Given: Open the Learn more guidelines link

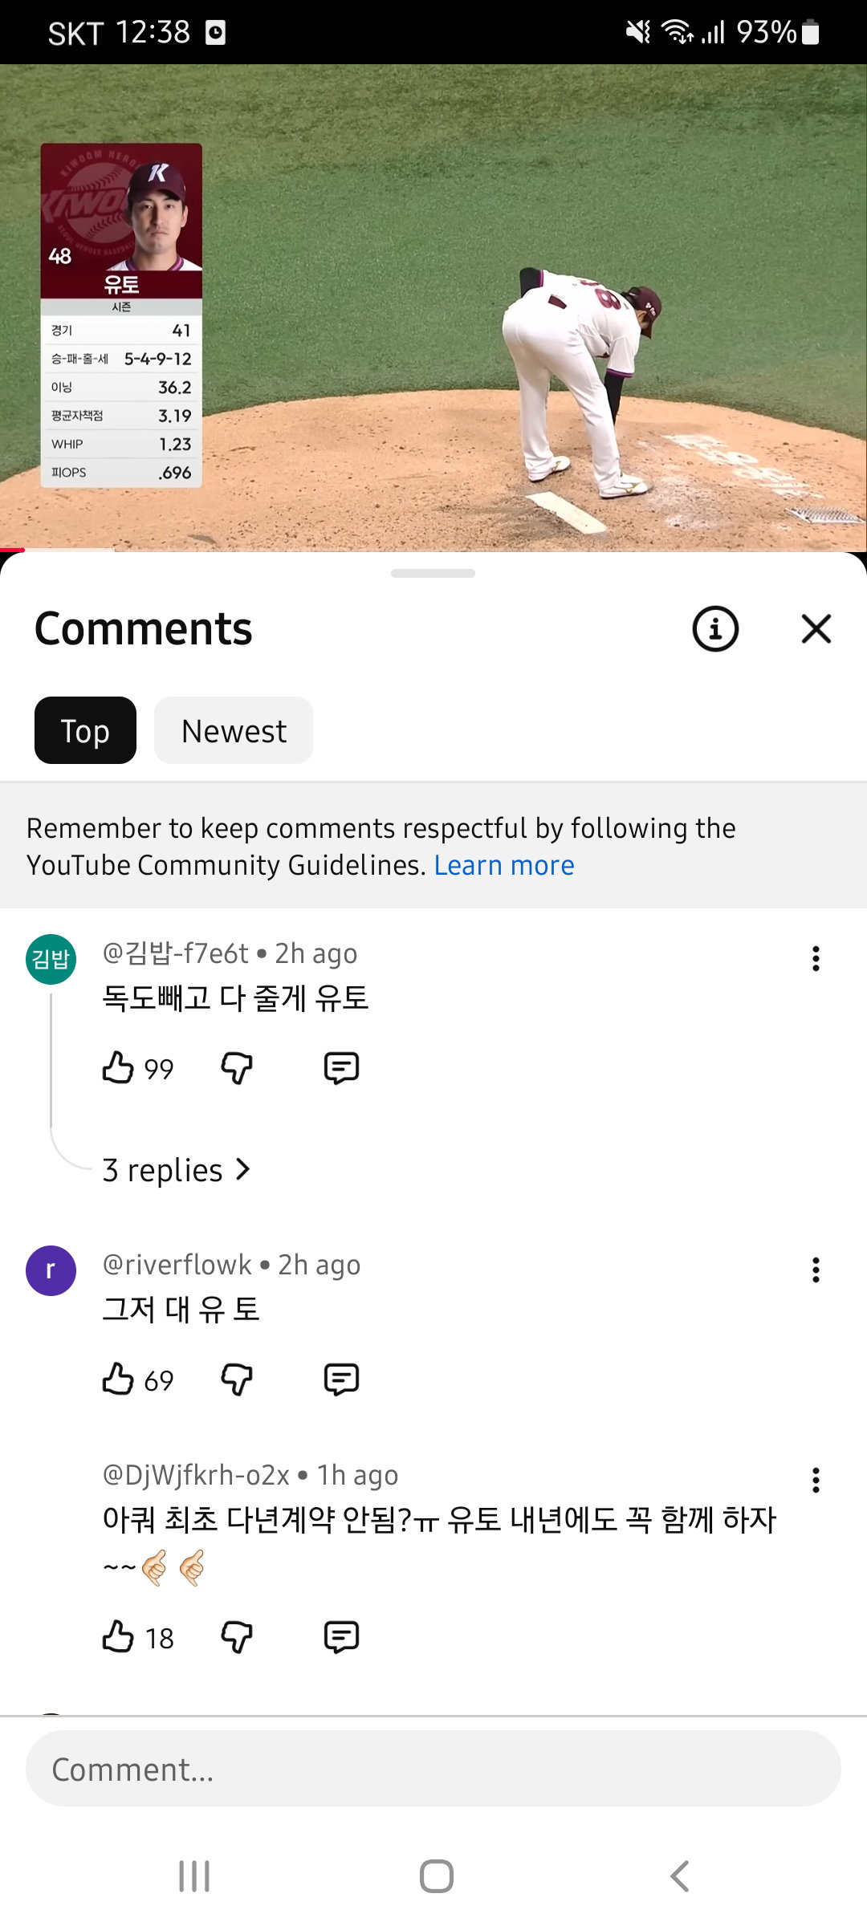Looking at the screenshot, I should click(504, 865).
